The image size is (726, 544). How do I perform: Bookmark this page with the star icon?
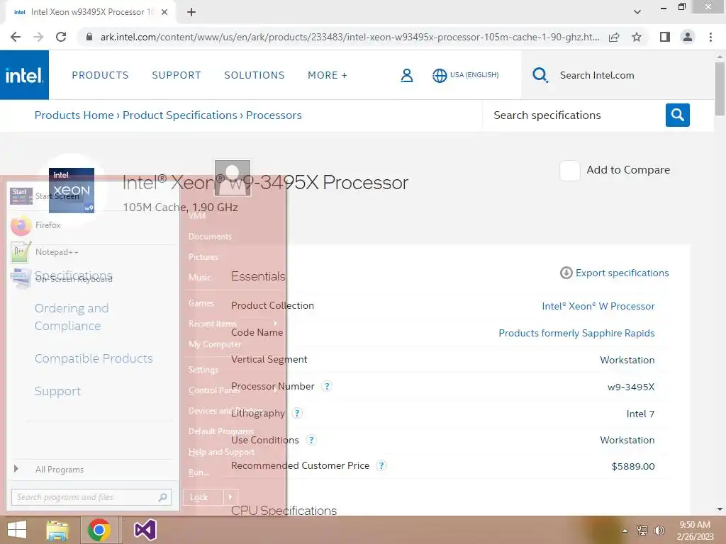tap(637, 37)
